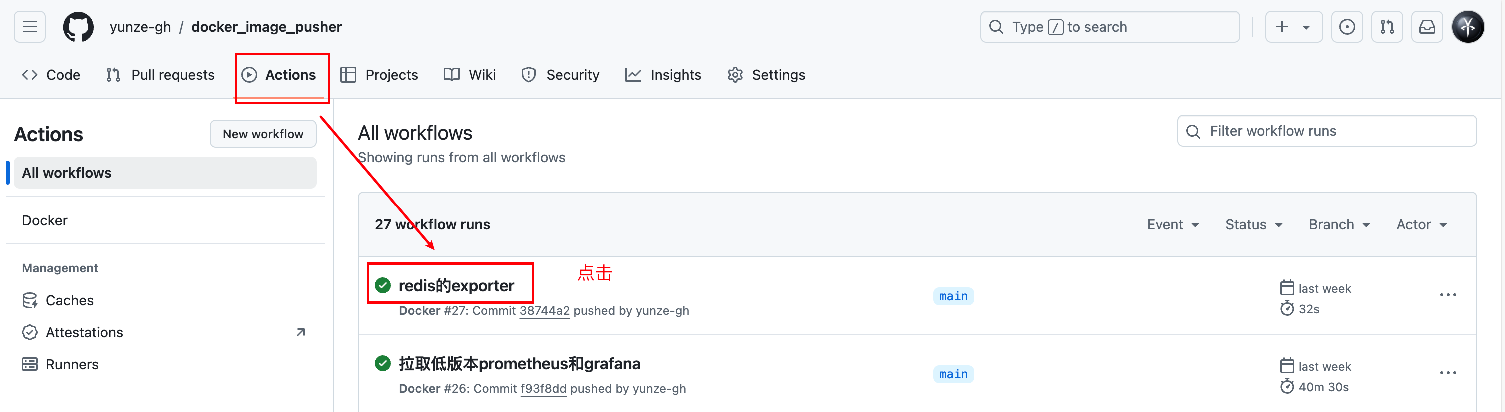
Task: Open the more options menu for prometheus run
Action: [1448, 373]
